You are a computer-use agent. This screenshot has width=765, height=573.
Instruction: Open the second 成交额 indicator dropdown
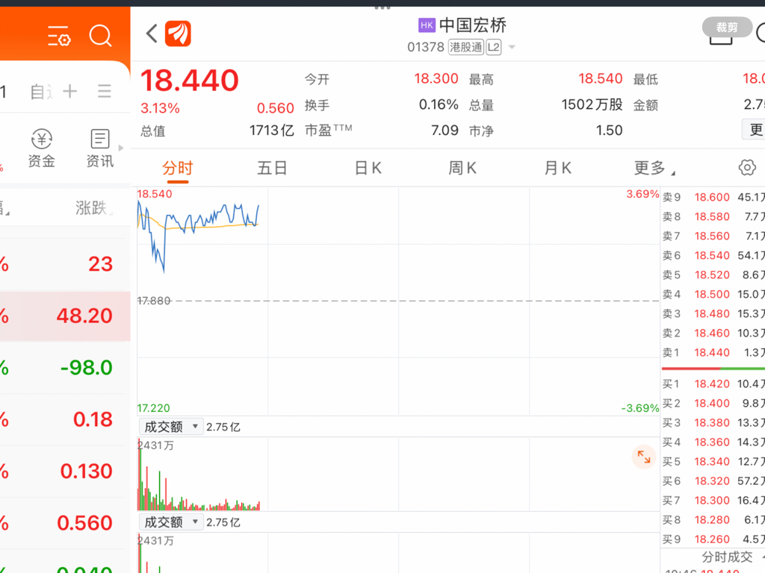tap(170, 522)
